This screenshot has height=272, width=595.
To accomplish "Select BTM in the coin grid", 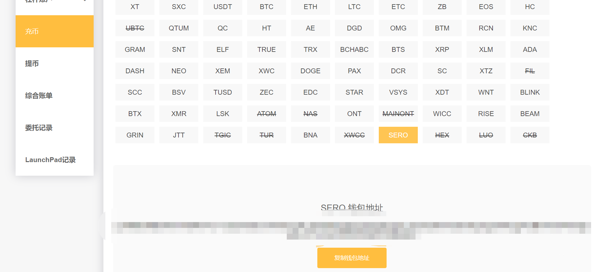I will click(442, 28).
